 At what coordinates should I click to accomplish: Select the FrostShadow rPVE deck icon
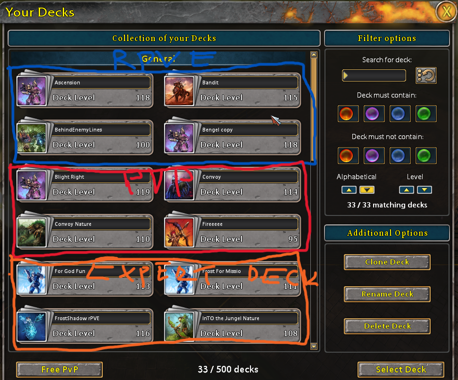pos(32,326)
